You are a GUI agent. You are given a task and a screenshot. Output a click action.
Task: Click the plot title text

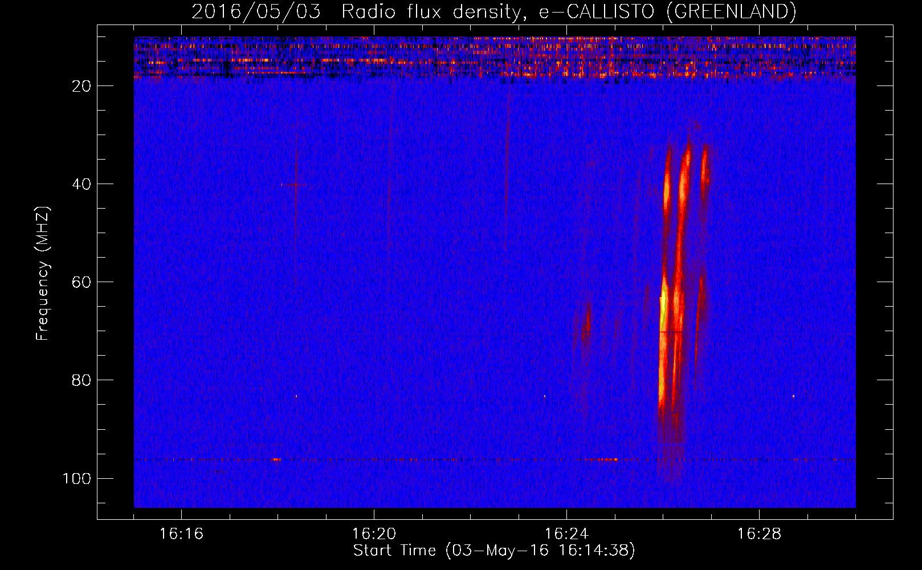click(x=493, y=12)
